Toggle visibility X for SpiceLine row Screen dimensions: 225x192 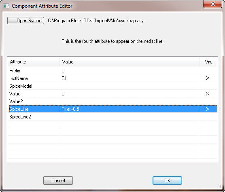pos(208,109)
